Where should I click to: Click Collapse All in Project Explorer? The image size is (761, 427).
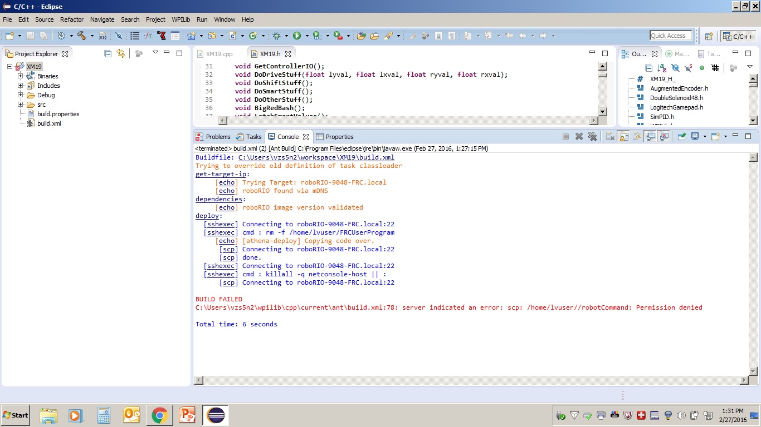pyautogui.click(x=108, y=53)
